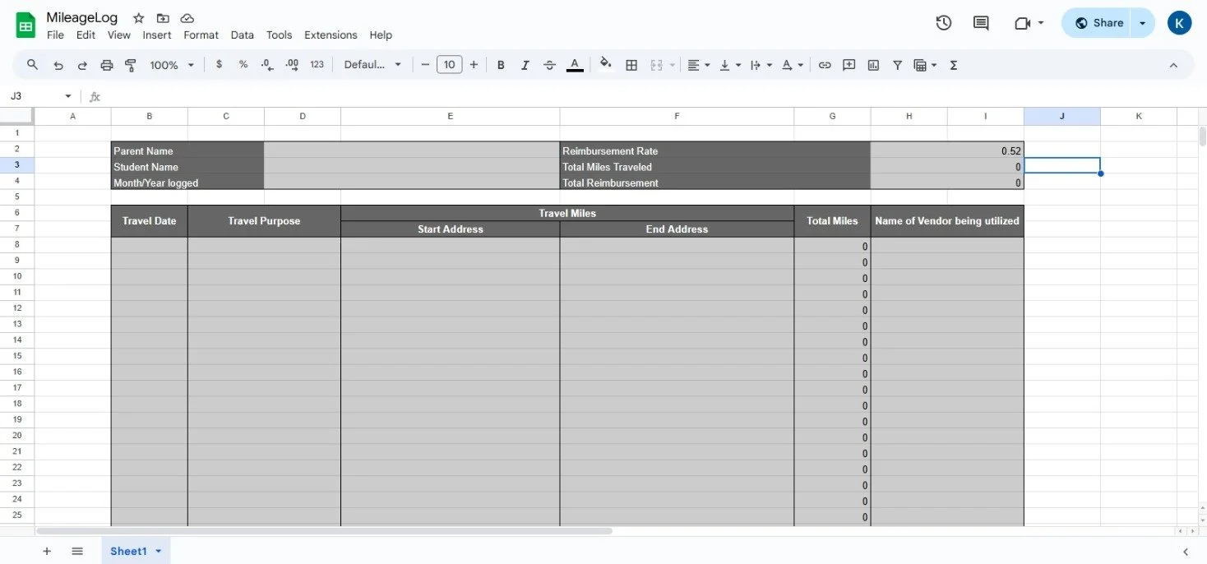1207x564 pixels.
Task: Start a video call with camera icon
Action: tap(1023, 23)
